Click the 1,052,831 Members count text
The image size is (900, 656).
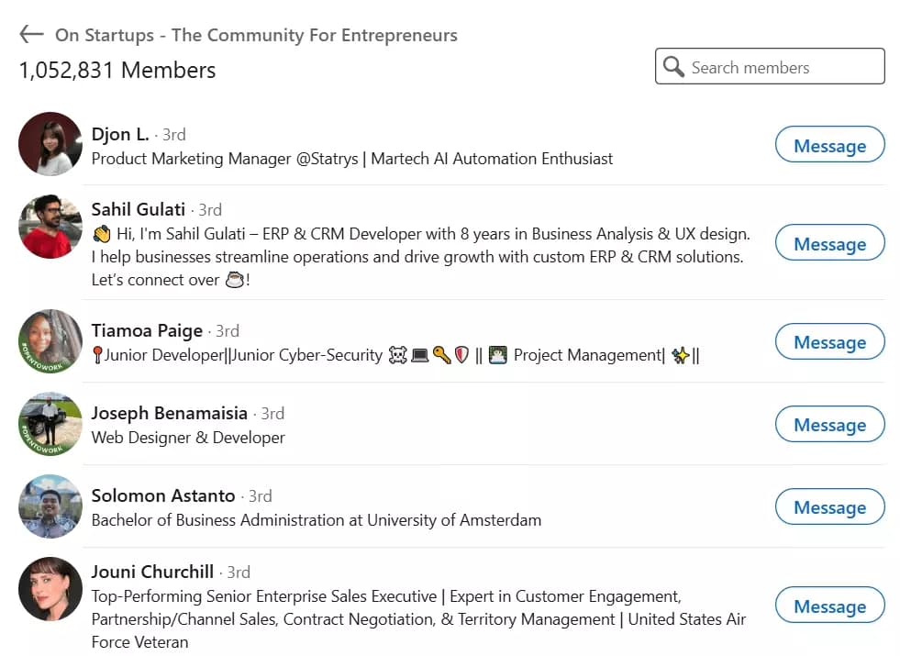116,70
